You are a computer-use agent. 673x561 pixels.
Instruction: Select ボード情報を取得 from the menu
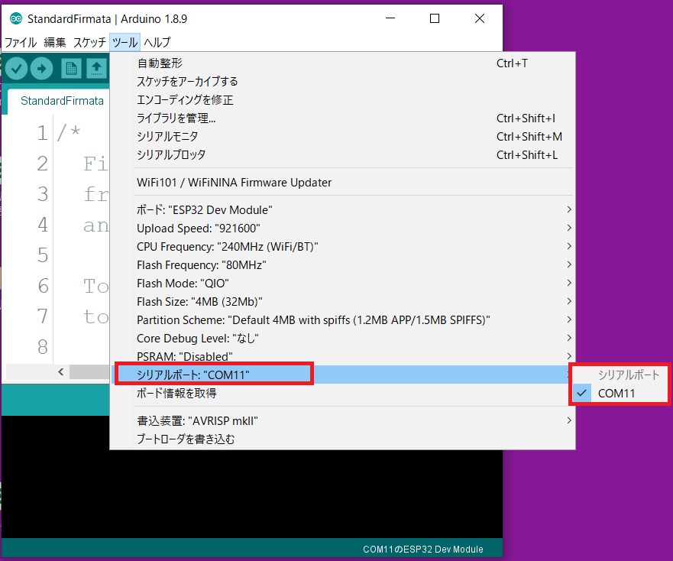pyautogui.click(x=342, y=393)
